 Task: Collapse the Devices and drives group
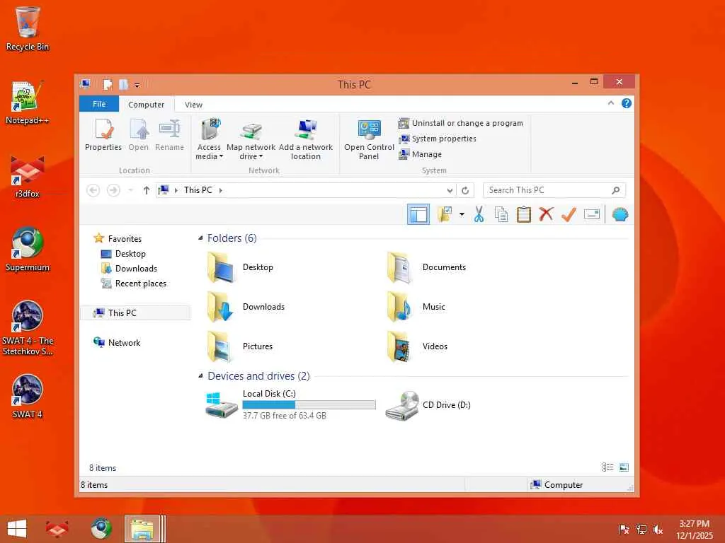tap(200, 376)
